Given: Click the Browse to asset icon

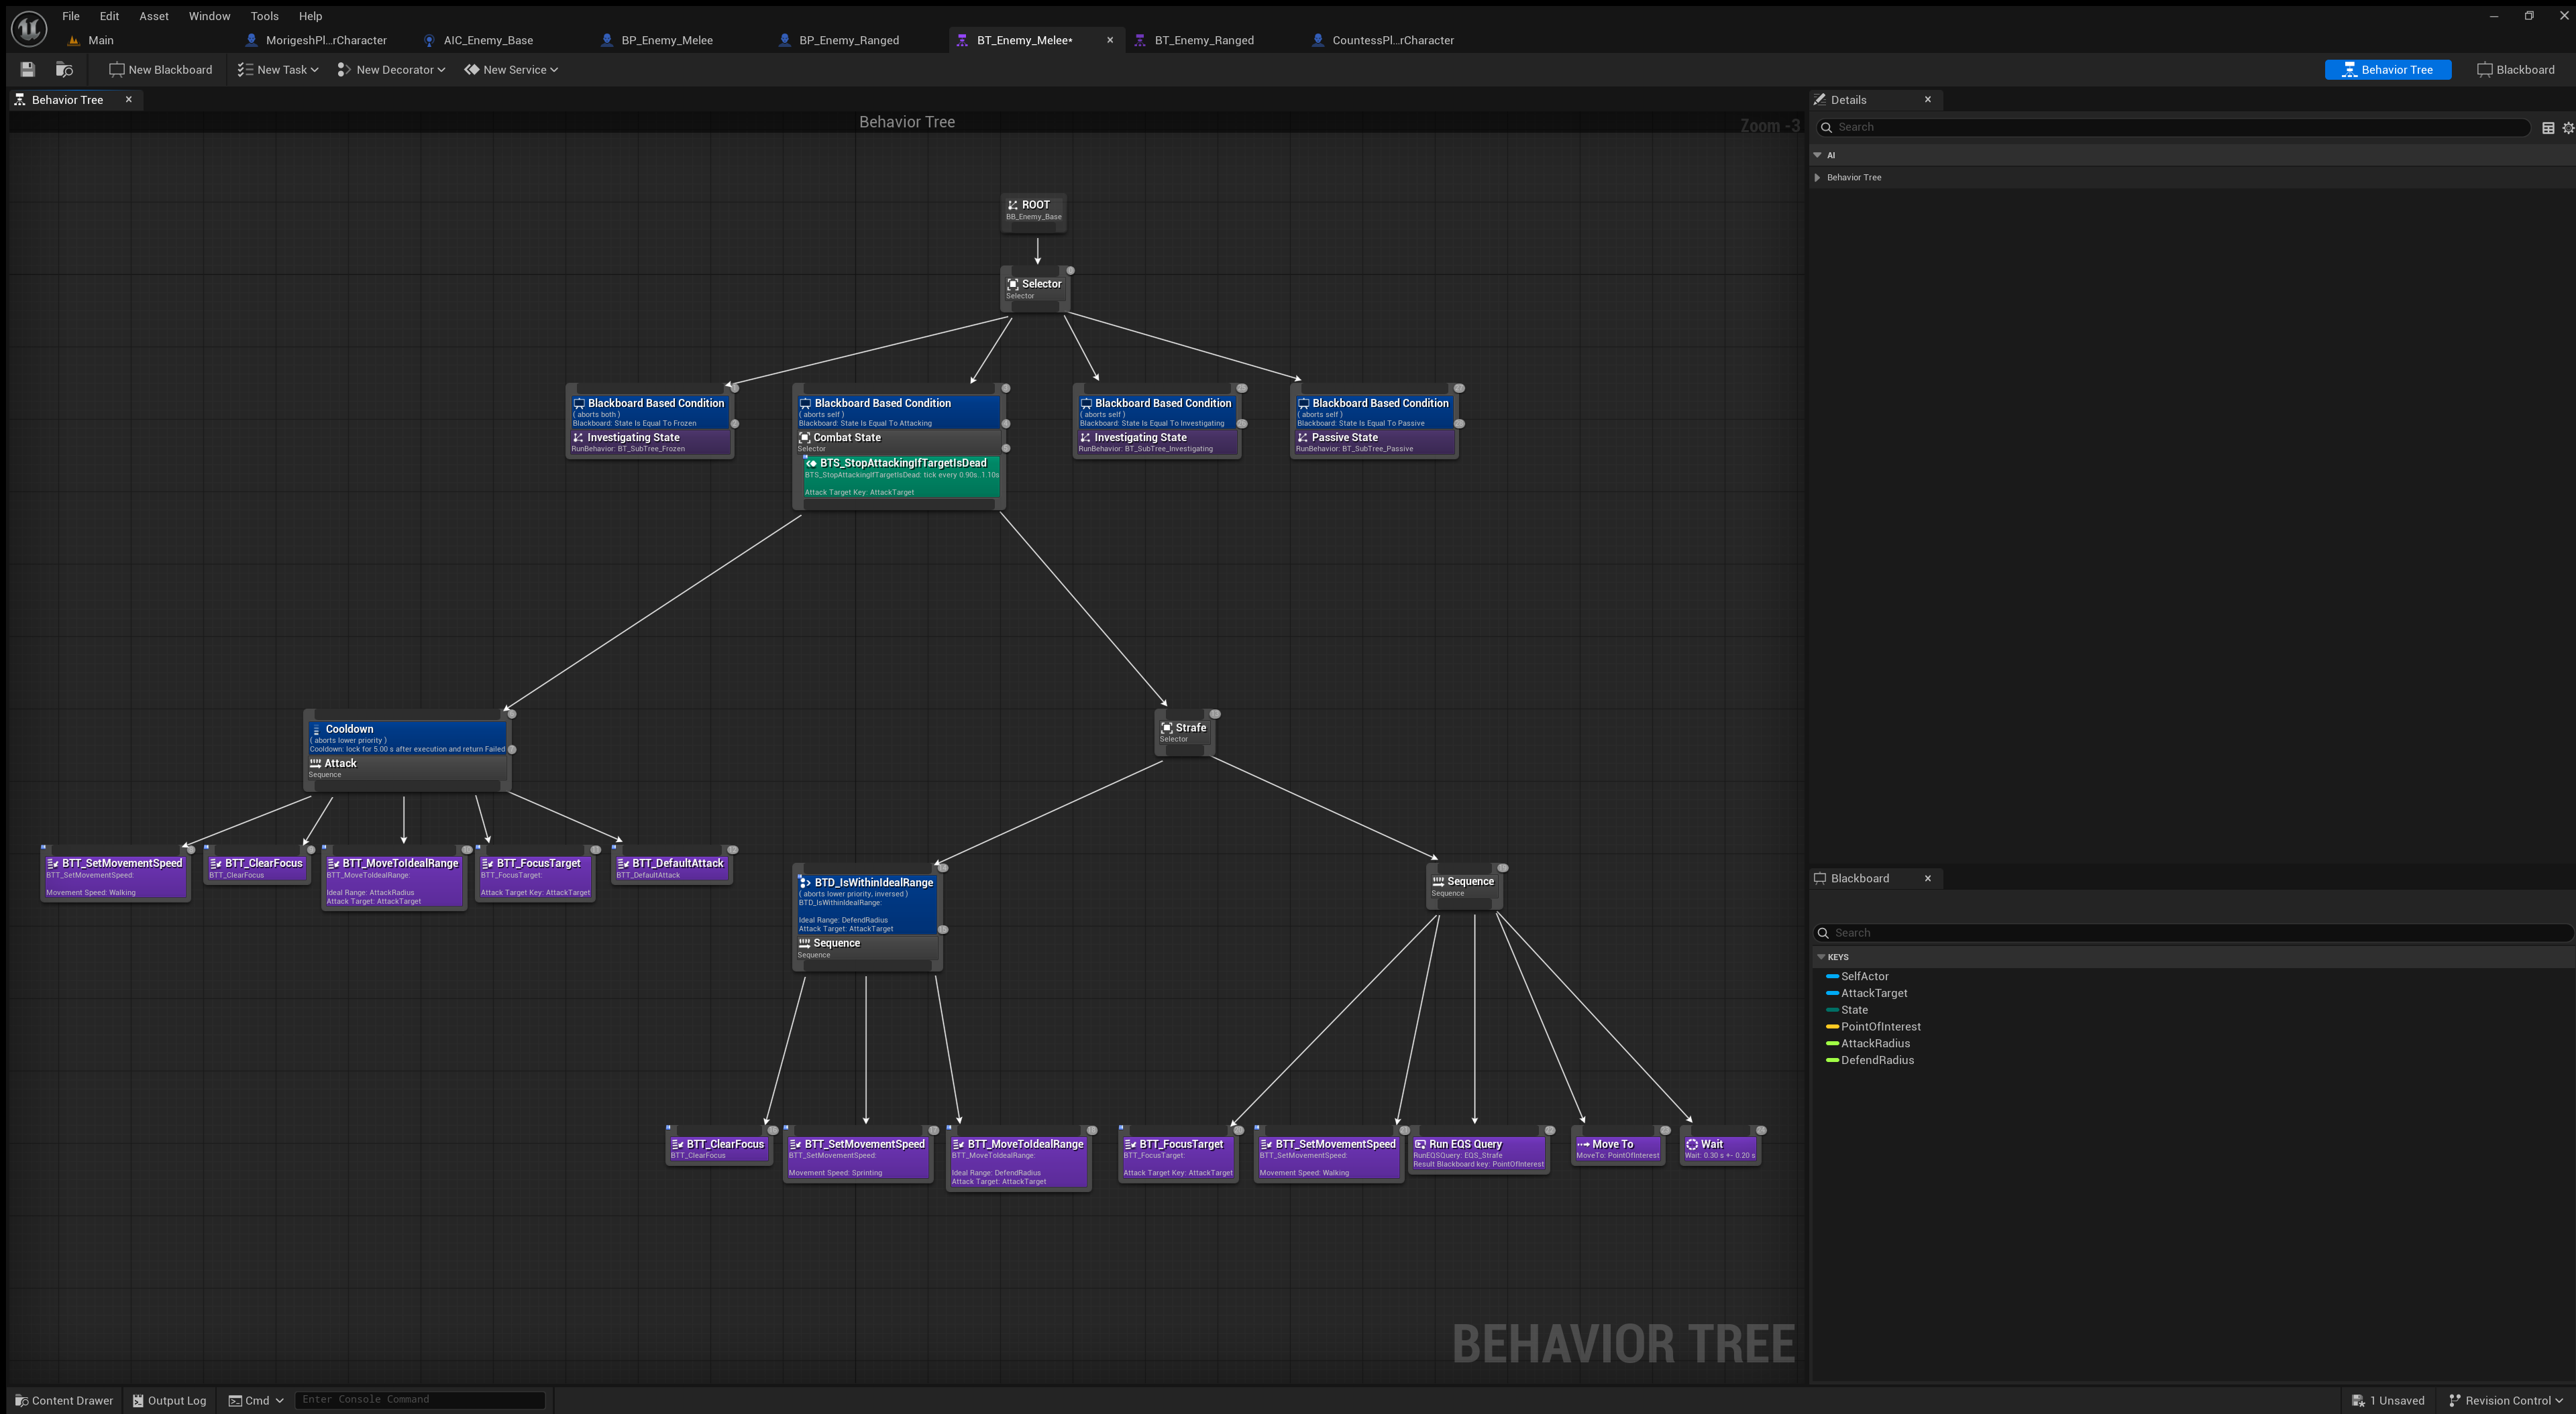Looking at the screenshot, I should click(64, 69).
